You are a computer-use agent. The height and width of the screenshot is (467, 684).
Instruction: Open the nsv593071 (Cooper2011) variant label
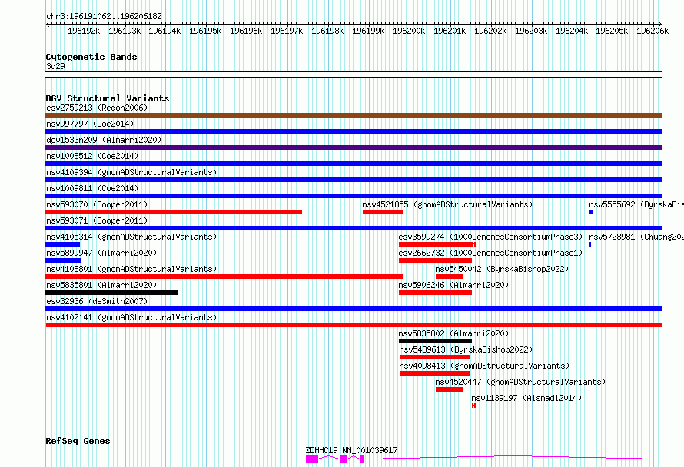point(97,220)
